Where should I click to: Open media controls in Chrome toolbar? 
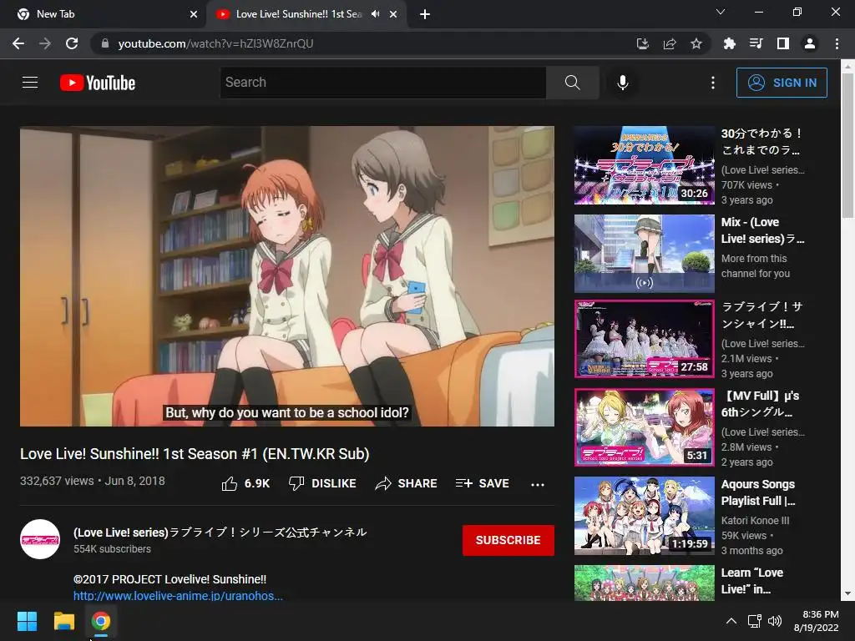point(756,43)
